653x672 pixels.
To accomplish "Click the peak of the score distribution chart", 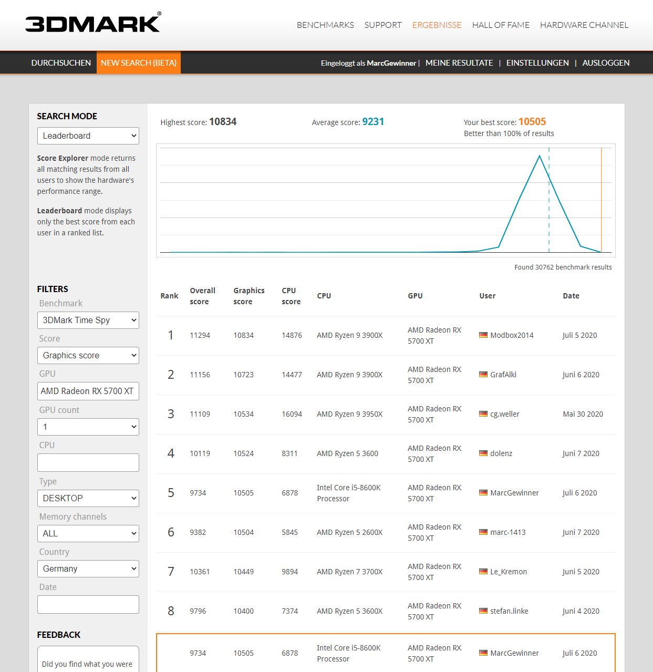I will coord(540,156).
